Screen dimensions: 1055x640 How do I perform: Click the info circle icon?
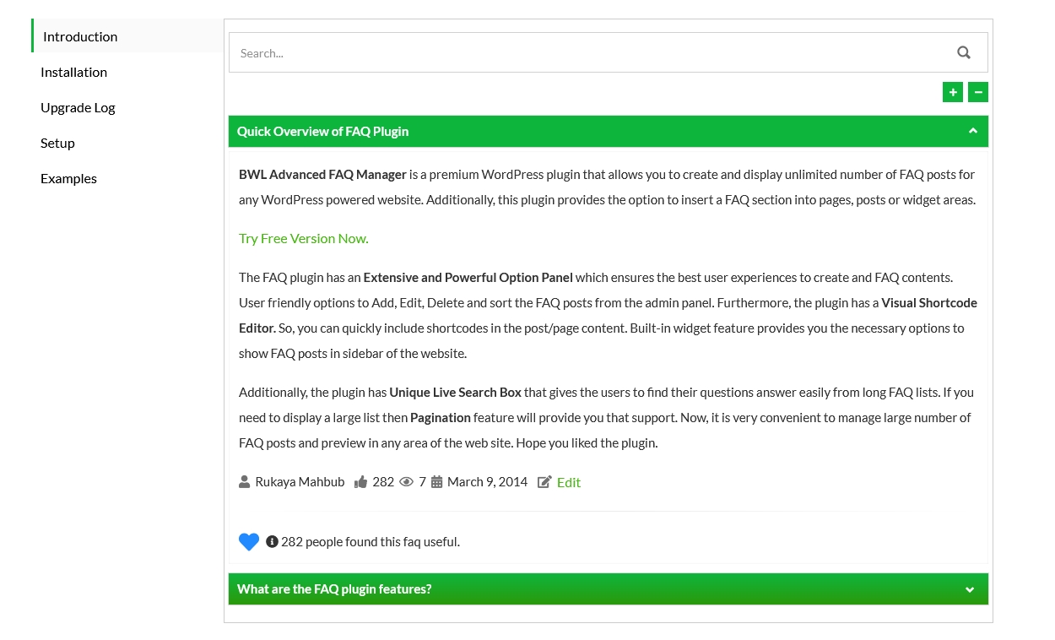pyautogui.click(x=272, y=541)
